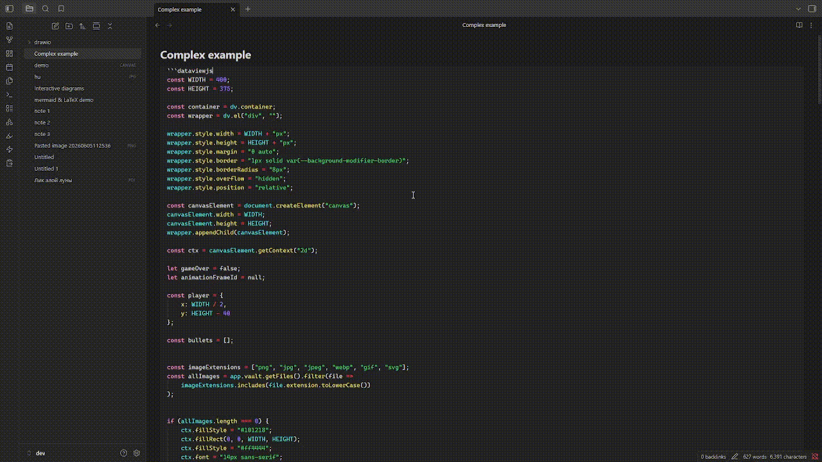This screenshot has width=822, height=462.
Task: Open more options three-dot menu
Action: pos(811,25)
